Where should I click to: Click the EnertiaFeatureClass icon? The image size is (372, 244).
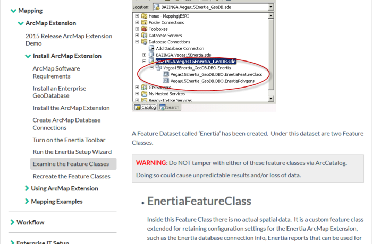pyautogui.click(x=166, y=74)
